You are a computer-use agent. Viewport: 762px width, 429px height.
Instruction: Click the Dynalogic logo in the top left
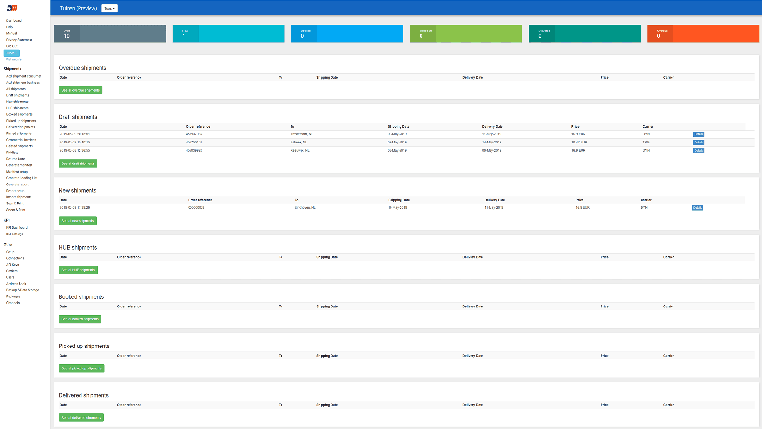click(12, 7)
